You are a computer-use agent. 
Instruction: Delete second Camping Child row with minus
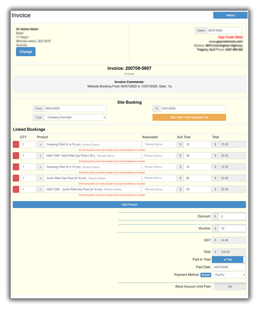coord(16,167)
